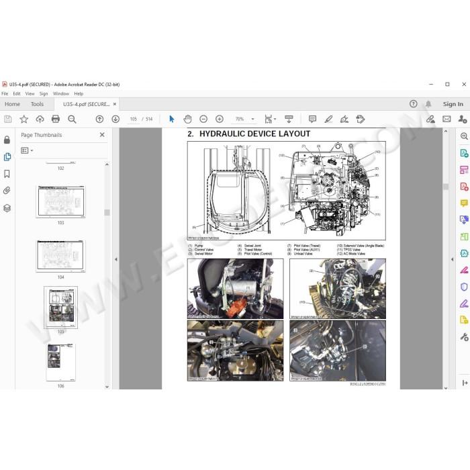The height and width of the screenshot is (470, 470).
Task: Collapse the left navigation pane arrow
Action: click(116, 259)
